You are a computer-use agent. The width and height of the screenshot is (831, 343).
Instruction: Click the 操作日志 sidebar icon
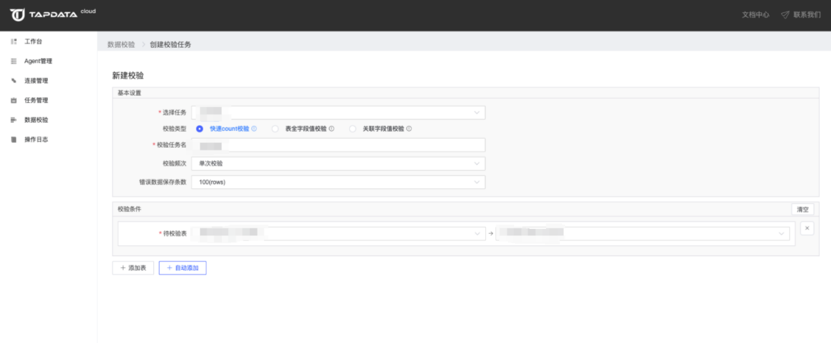click(14, 140)
